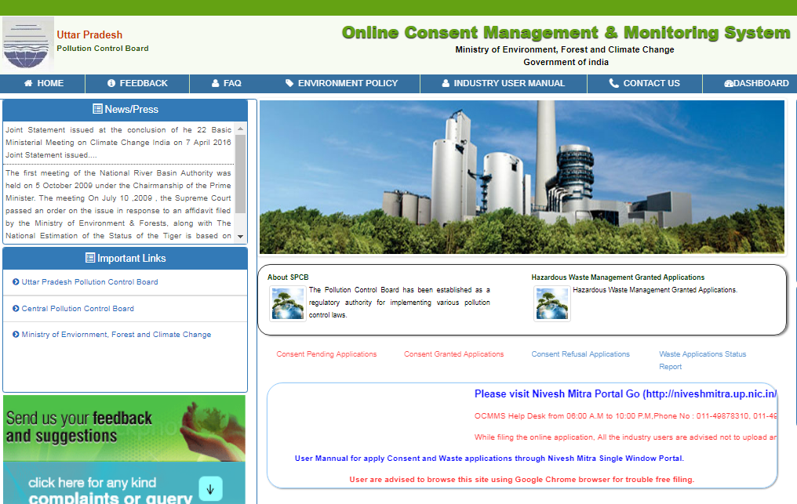
Task: Open Consent Refusal Applications link
Action: (580, 354)
